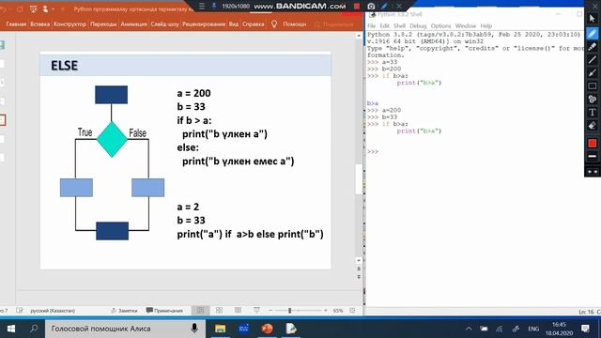
Task: Adjust the zoom slider handle
Action: 290,311
